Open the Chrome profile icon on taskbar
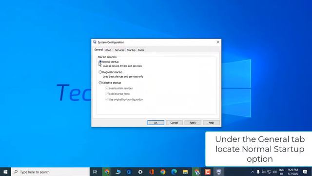312x176 pixels. point(196,172)
